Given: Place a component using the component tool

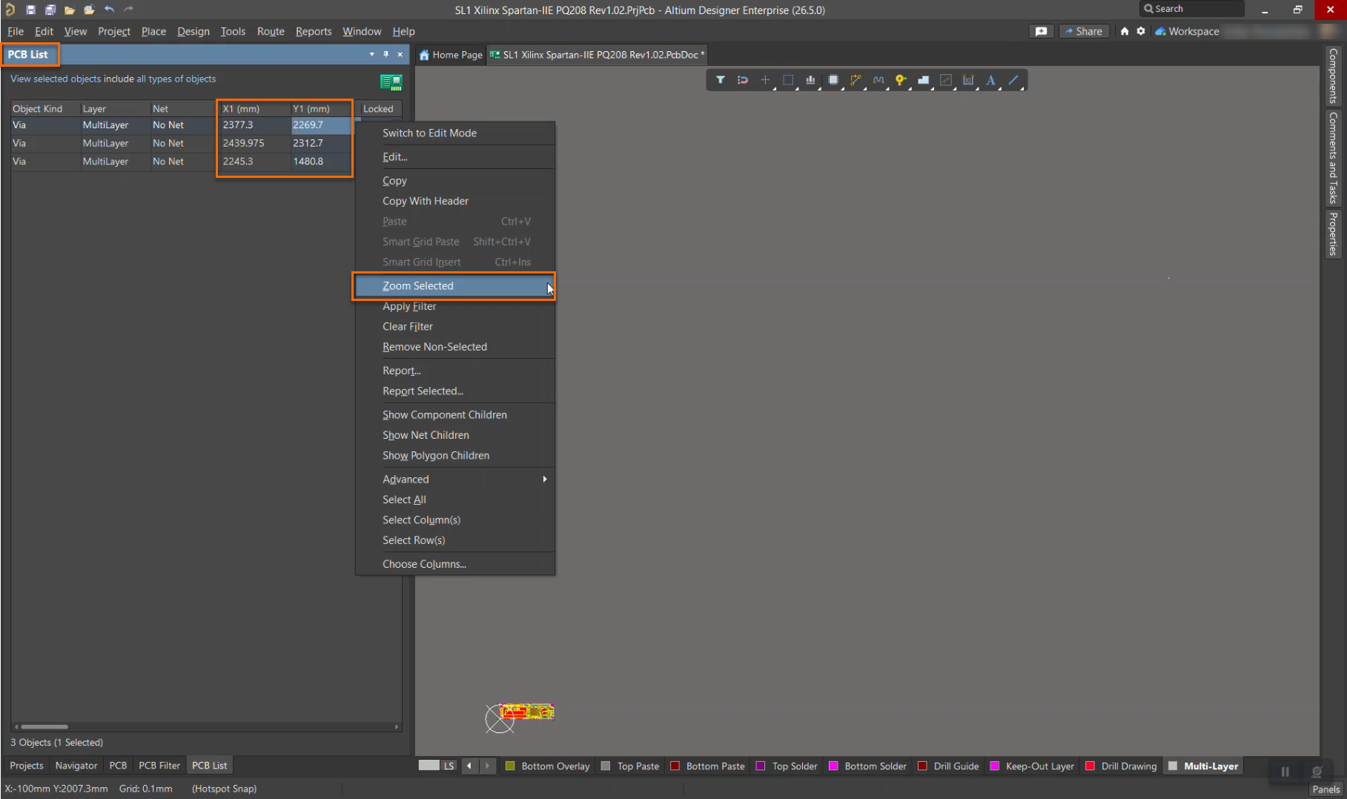Looking at the screenshot, I should pyautogui.click(x=833, y=80).
